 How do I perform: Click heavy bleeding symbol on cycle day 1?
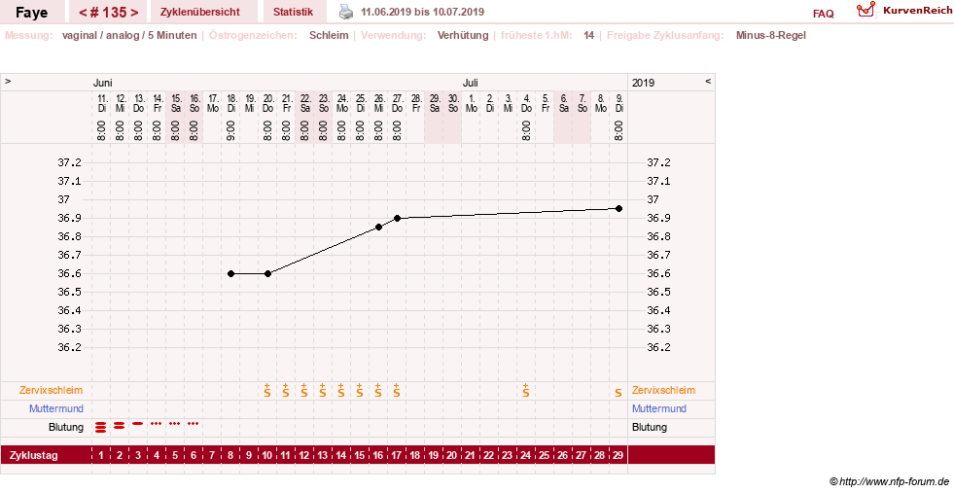(101, 427)
